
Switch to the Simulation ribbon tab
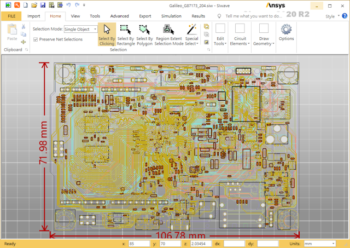click(x=171, y=16)
